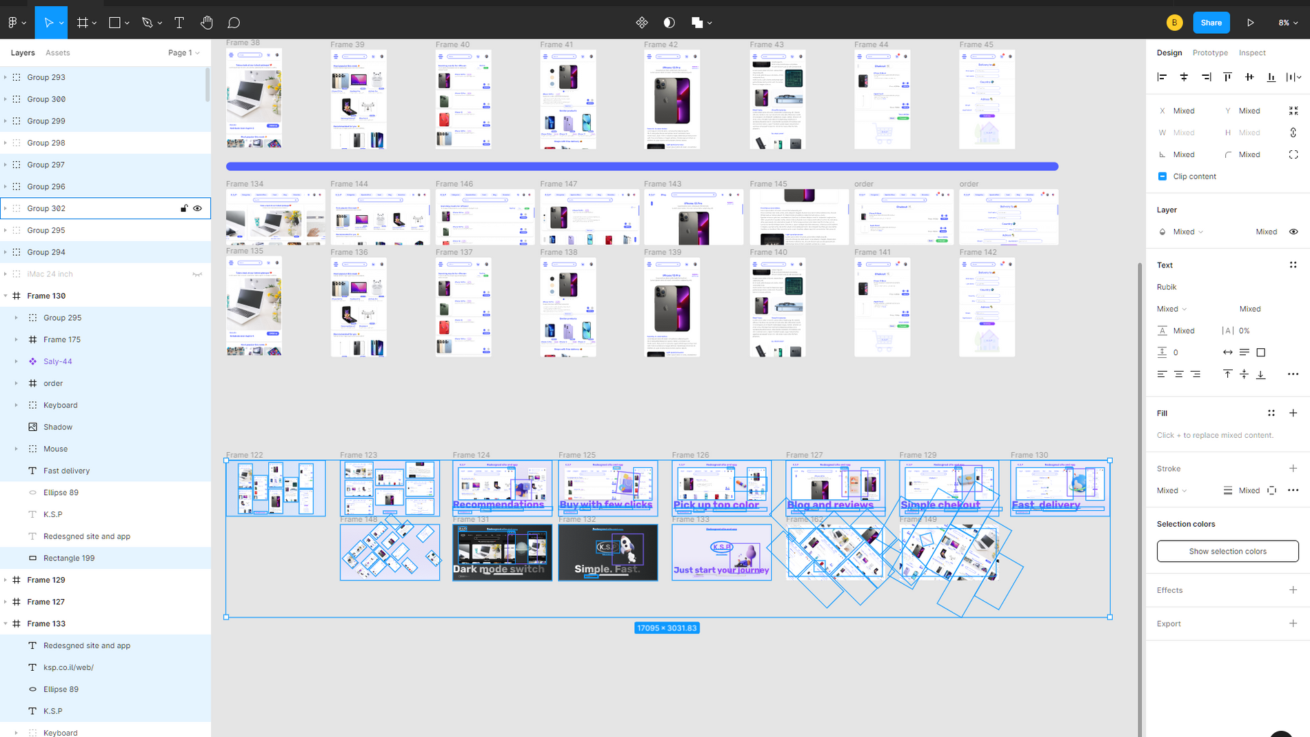
Task: Align selection to top
Action: (x=1227, y=77)
